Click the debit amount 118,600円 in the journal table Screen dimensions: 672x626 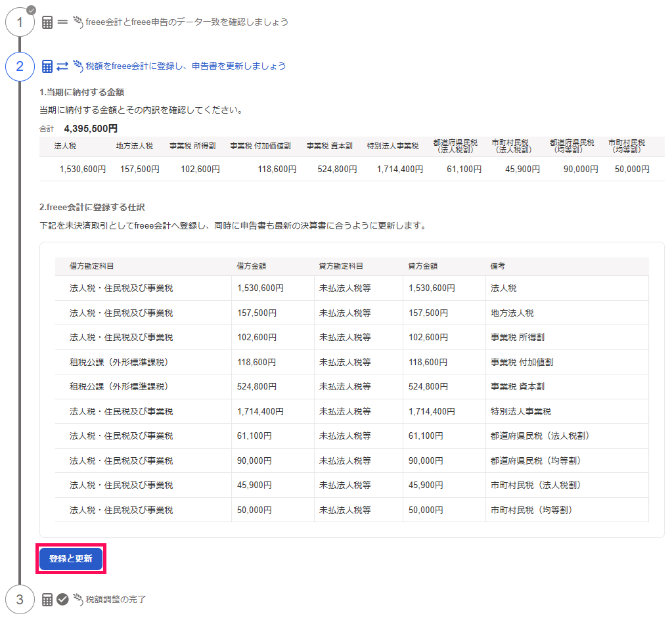pyautogui.click(x=257, y=363)
